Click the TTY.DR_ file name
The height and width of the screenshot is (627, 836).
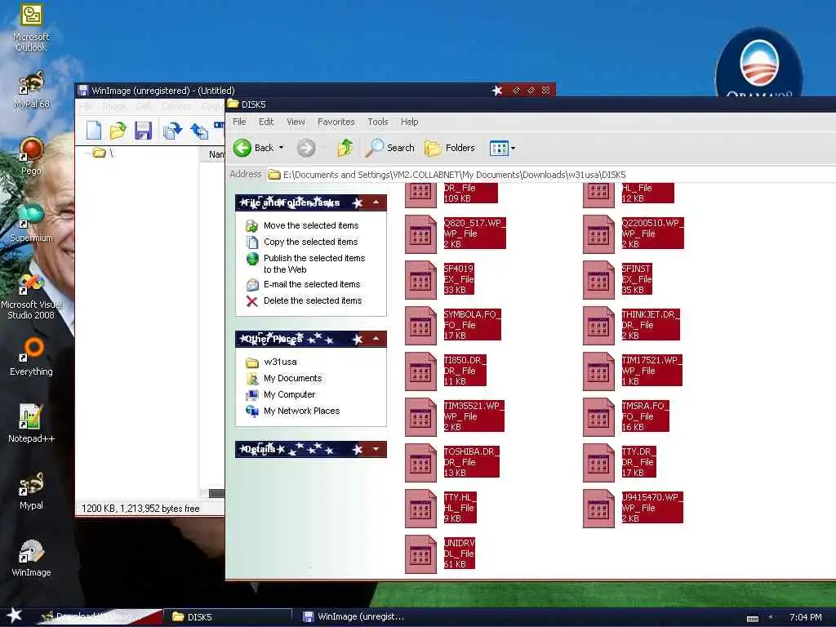tap(638, 452)
